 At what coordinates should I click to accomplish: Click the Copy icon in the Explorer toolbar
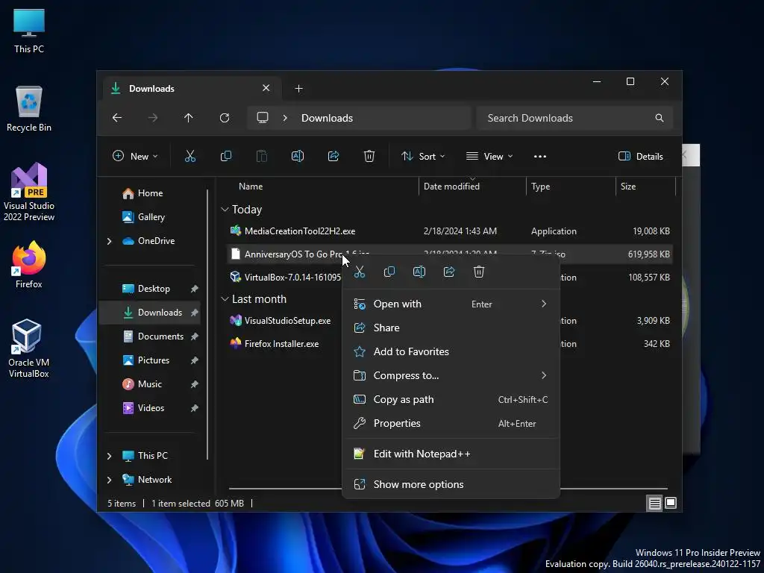(225, 157)
